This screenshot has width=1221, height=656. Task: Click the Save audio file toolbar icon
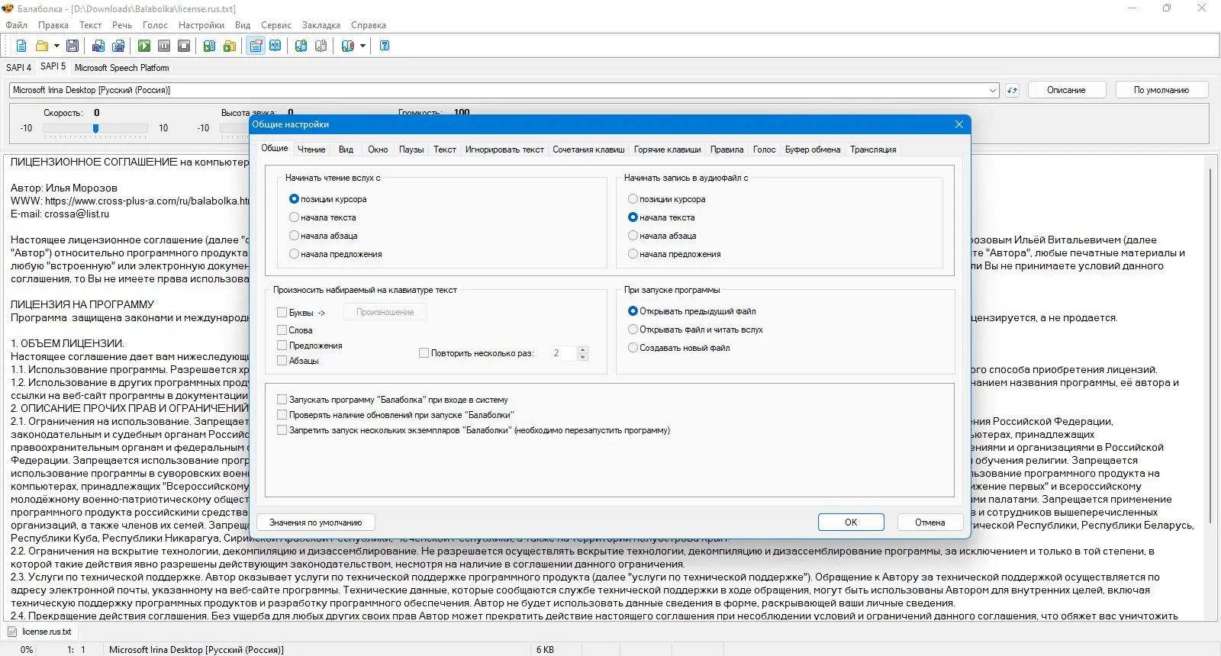[x=98, y=46]
